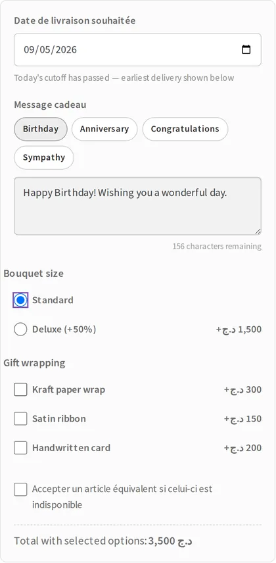Viewport: 276px width, 563px height.
Task: Toggle accept equivalent article checkbox
Action: tap(20, 489)
